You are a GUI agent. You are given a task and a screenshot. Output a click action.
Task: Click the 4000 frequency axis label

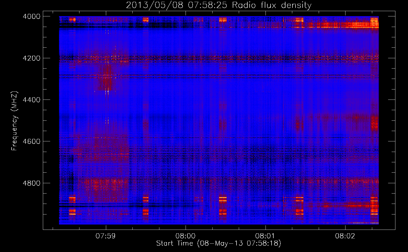pos(32,16)
